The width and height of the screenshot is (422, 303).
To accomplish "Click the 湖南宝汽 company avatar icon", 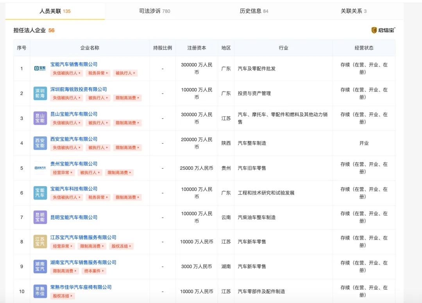I will (x=40, y=266).
